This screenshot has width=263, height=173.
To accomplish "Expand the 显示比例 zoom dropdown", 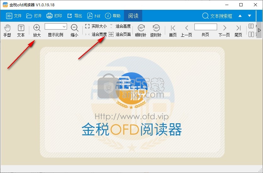I will click(64, 26).
